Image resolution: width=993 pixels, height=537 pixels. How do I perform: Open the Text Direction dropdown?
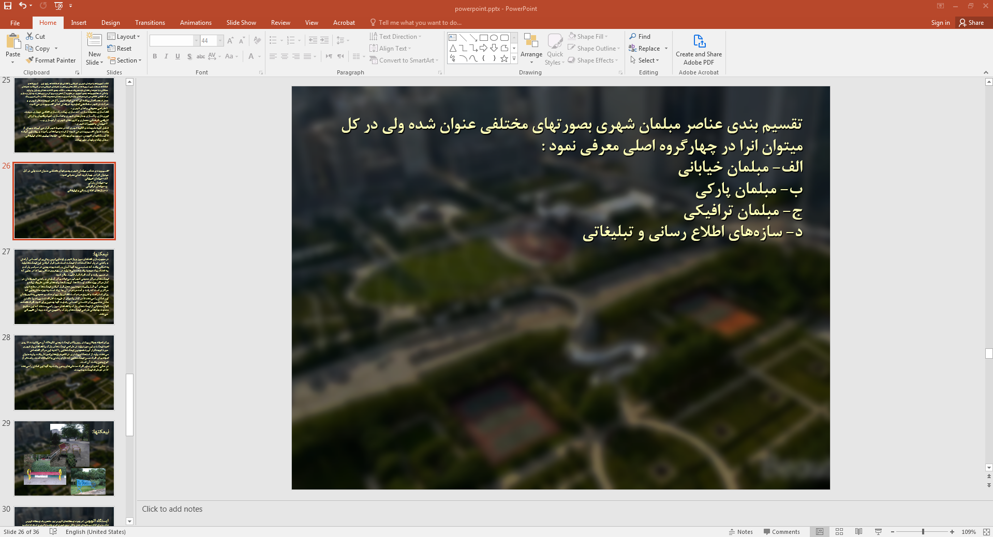[395, 36]
